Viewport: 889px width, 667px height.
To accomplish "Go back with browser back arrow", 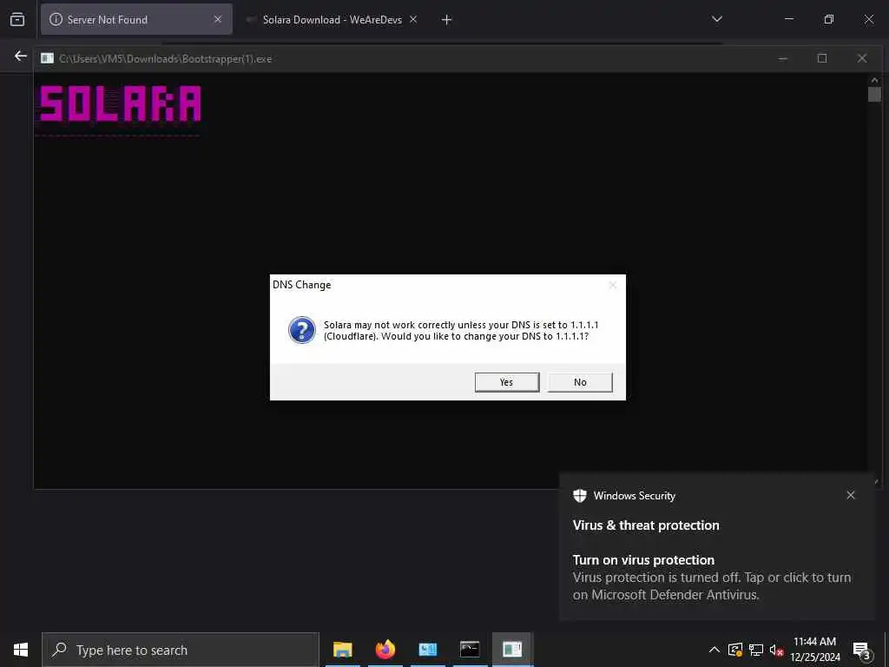I will [21, 56].
